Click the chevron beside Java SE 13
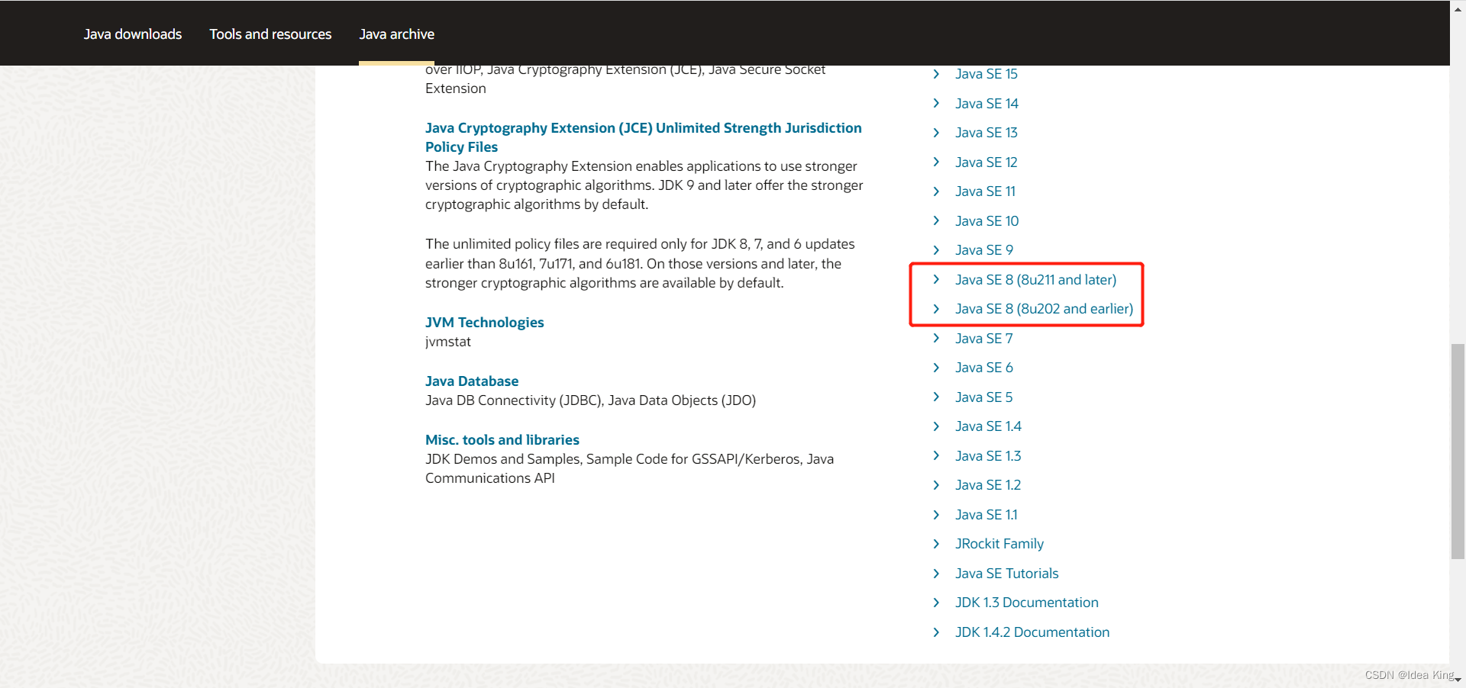The width and height of the screenshot is (1466, 688). [936, 133]
